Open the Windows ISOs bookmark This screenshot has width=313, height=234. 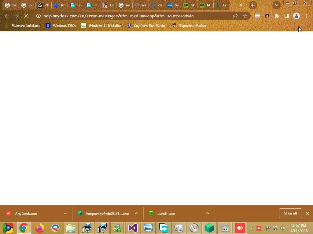pos(61,26)
